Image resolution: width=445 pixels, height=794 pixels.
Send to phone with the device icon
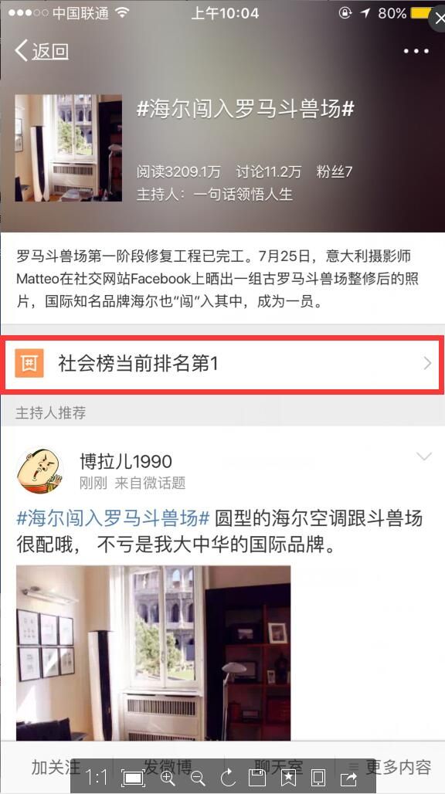[x=318, y=777]
